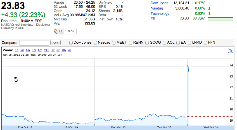Click the P/E value 133.03
The height and width of the screenshot is (130, 237).
tap(90, 23)
